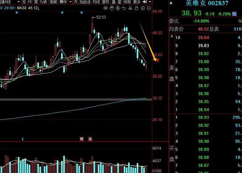
Task: Select buy level 3 price 38.91
Action: click(203, 134)
